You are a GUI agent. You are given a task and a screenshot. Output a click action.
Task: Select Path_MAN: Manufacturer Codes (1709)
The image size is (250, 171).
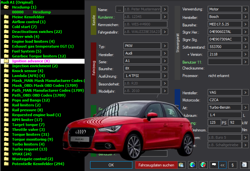pyautogui.click(x=48, y=90)
